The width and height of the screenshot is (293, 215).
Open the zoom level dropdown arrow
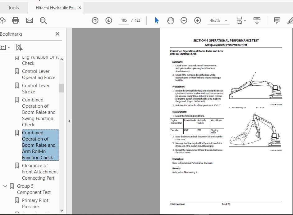pyautogui.click(x=226, y=20)
